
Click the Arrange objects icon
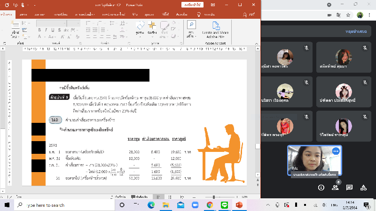[152, 26]
